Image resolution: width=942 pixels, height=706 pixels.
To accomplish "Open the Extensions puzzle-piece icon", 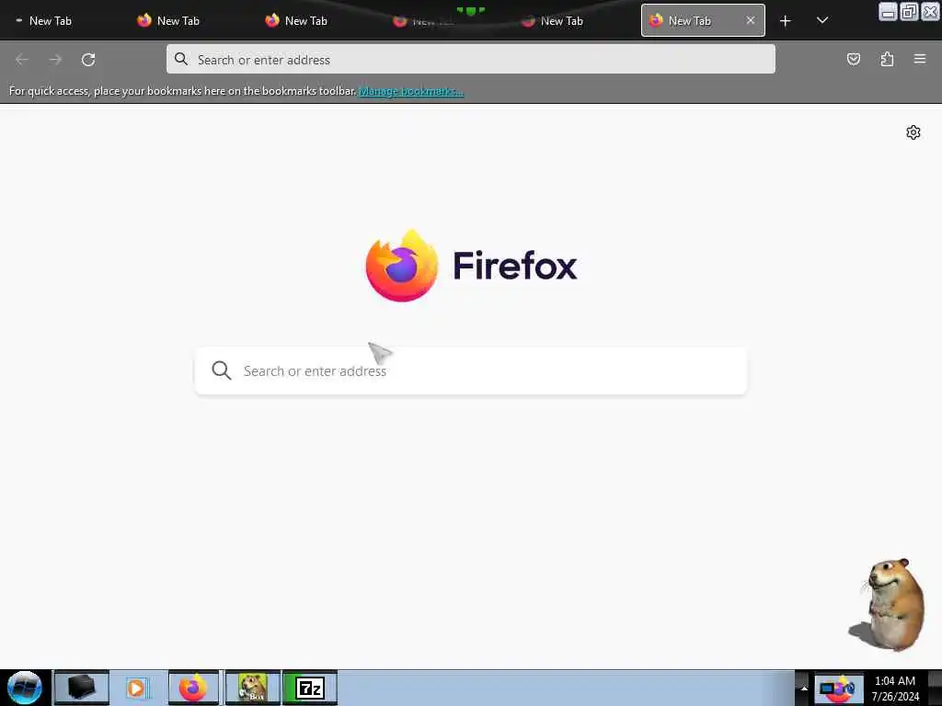I will [x=887, y=59].
